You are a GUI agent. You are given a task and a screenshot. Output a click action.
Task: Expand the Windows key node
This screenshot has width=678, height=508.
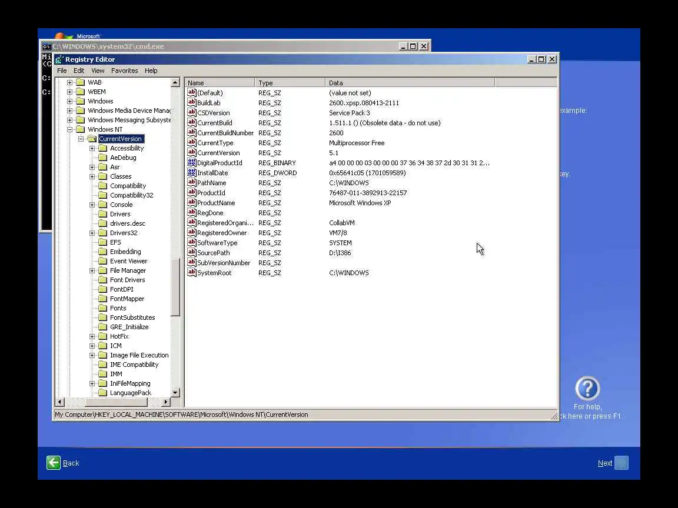pos(69,101)
